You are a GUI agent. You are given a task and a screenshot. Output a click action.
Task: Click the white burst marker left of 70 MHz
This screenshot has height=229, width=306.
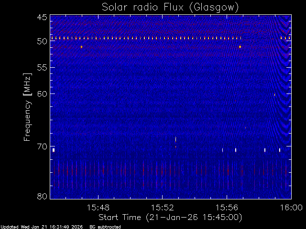click(x=54, y=150)
